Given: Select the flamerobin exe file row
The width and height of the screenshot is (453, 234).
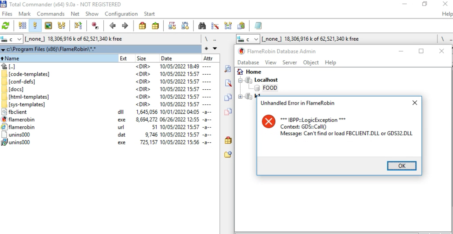Looking at the screenshot, I should pos(109,119).
